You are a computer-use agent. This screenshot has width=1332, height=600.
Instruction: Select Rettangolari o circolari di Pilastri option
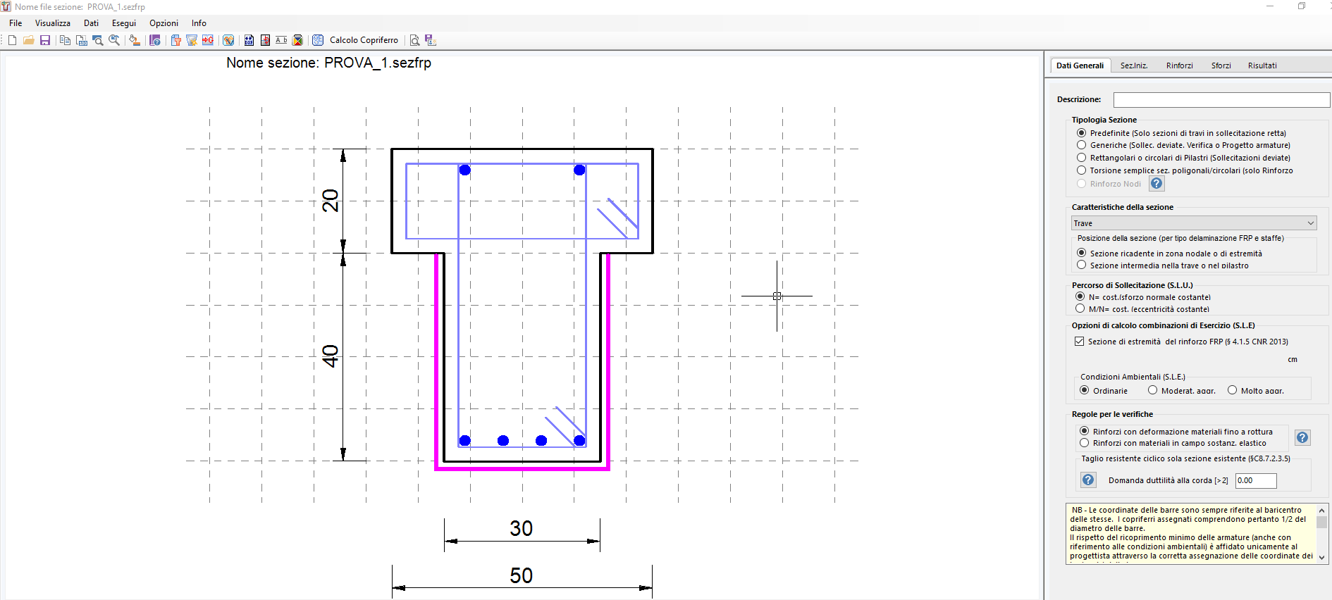click(x=1082, y=158)
